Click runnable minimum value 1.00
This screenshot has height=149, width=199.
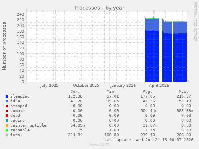114,130
